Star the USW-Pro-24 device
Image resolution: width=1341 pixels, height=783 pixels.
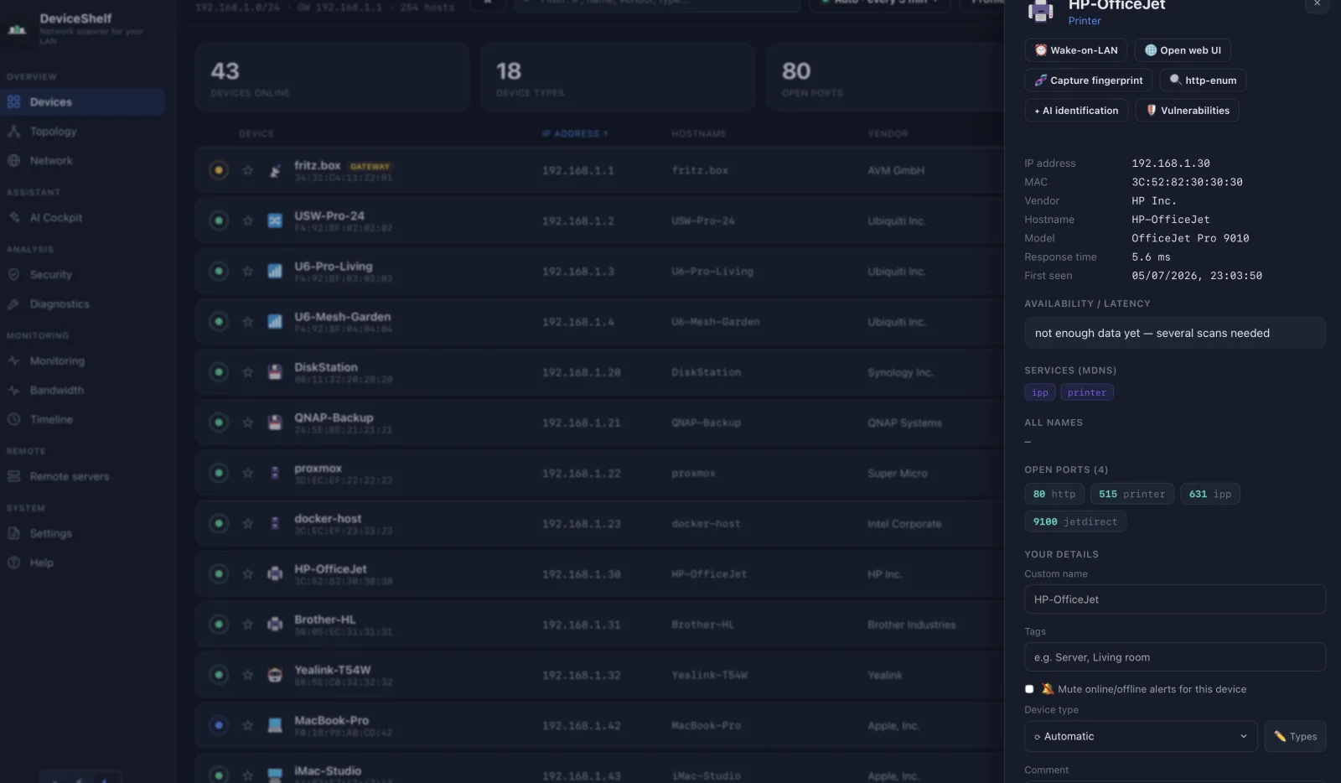click(248, 220)
